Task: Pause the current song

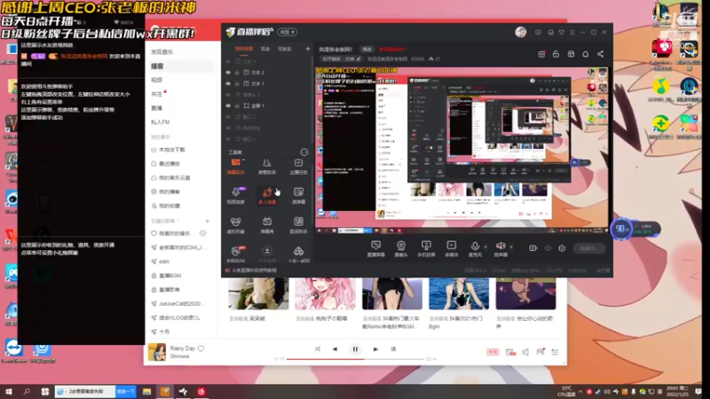Action: coord(356,349)
